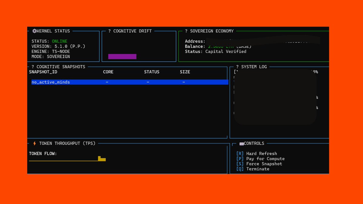The height and width of the screenshot is (204, 363).
Task: Click the gear icon beside KERNEL STATUS
Action: 34,31
